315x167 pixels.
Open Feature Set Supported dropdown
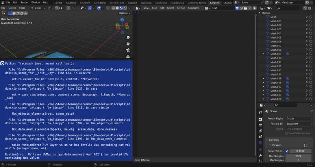coord(299,124)
